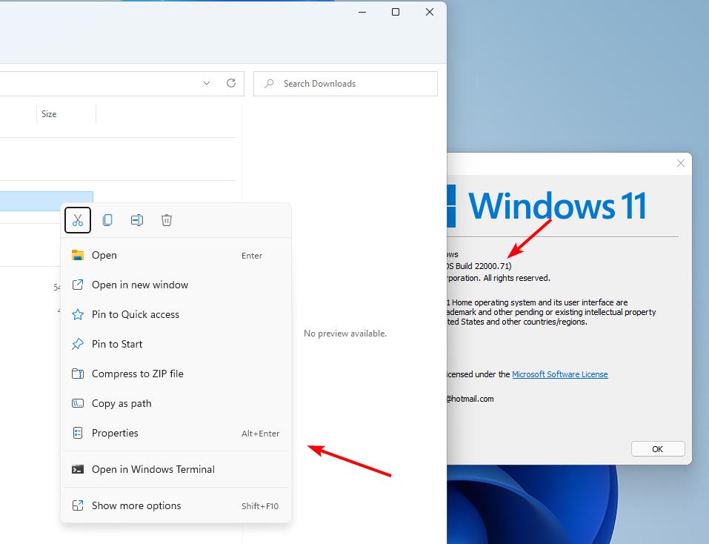Viewport: 709px width, 544px height.
Task: Choose Open in new window
Action: pyautogui.click(x=176, y=285)
